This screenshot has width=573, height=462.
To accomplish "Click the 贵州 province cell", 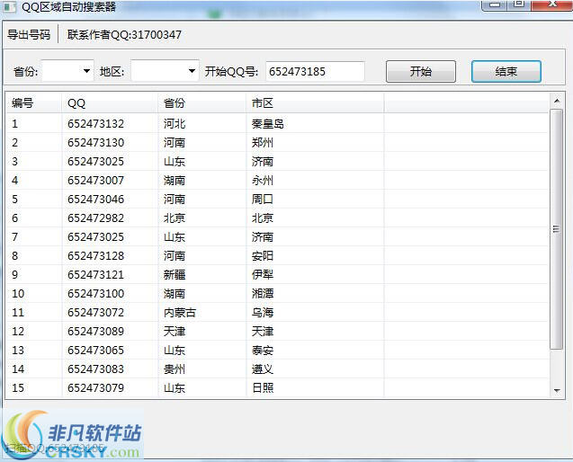I will pyautogui.click(x=175, y=369).
